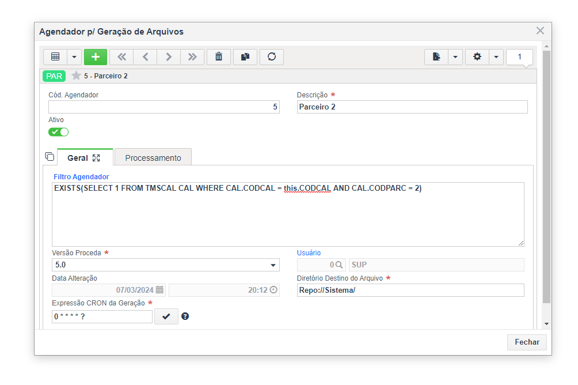Click the Fechar button
The width and height of the screenshot is (578, 385).
527,342
